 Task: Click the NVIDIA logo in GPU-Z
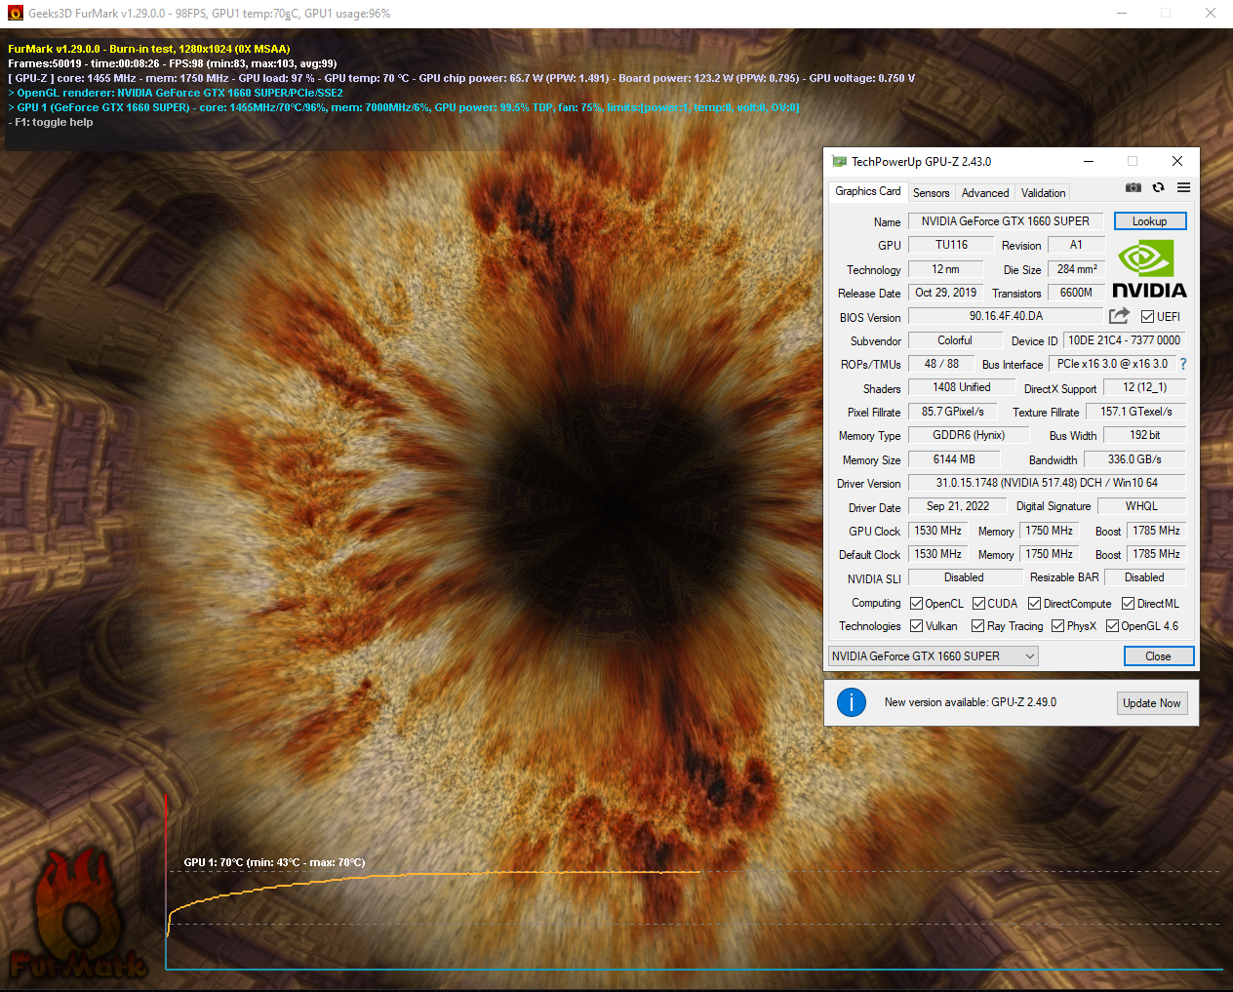point(1148,271)
